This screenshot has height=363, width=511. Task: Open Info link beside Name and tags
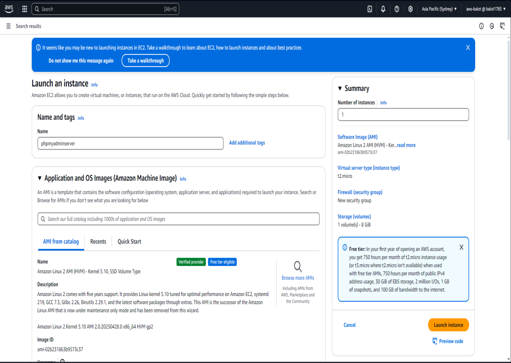tap(81, 118)
